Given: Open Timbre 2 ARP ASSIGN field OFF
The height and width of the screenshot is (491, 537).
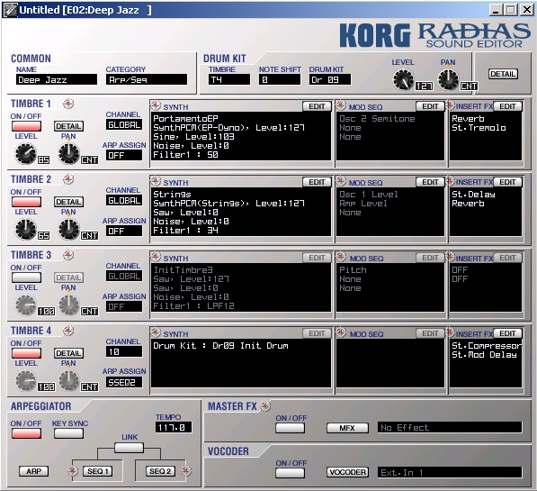Looking at the screenshot, I should (124, 231).
